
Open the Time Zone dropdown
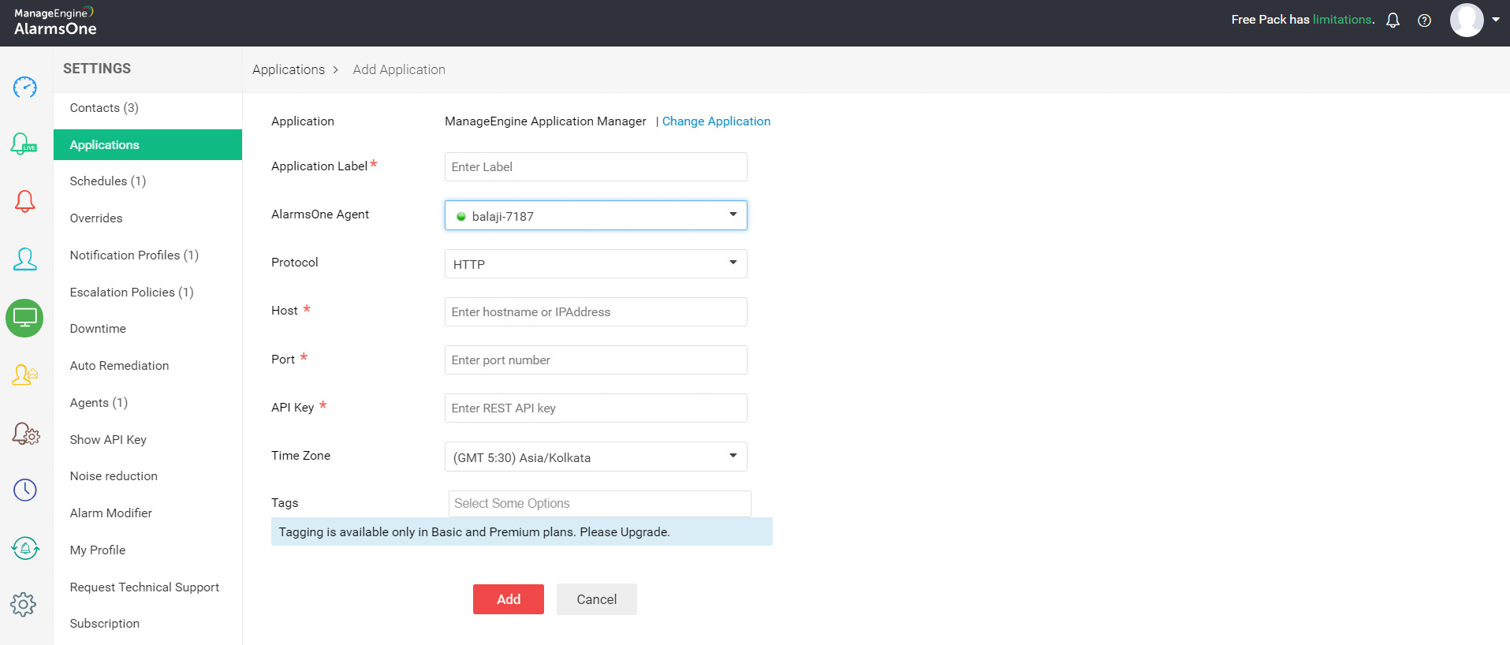point(595,457)
